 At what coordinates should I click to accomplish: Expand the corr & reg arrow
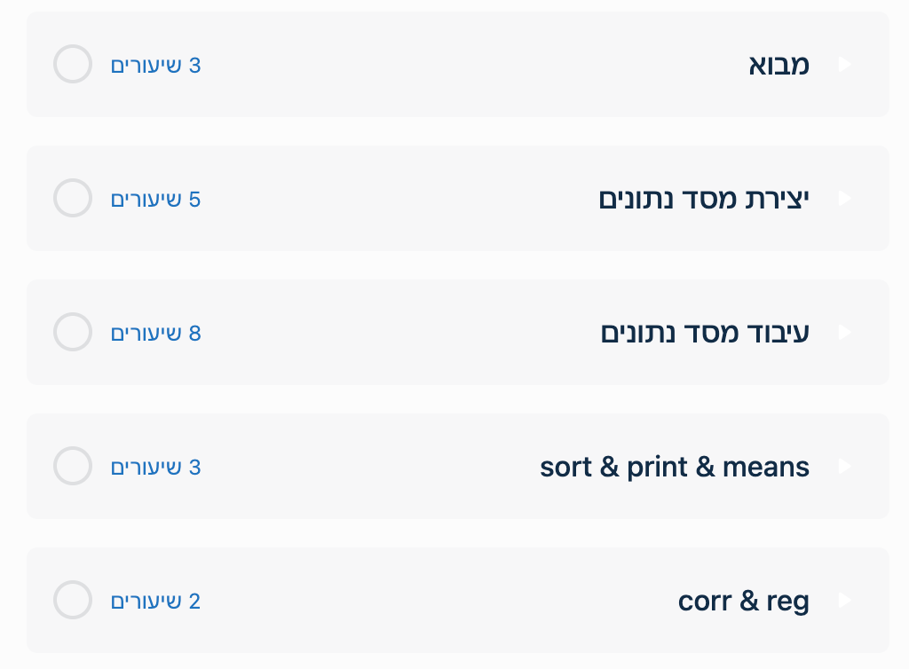[x=844, y=601]
